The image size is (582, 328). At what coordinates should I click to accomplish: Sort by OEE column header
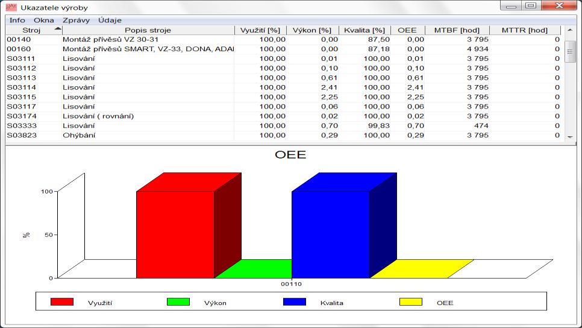pyautogui.click(x=407, y=30)
